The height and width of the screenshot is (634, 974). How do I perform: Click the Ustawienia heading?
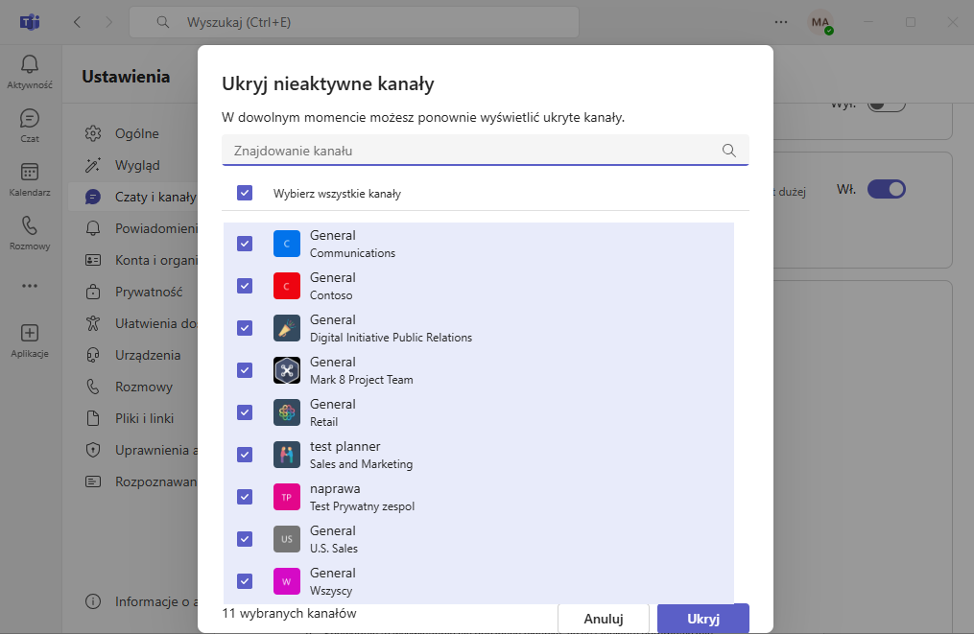coord(126,77)
